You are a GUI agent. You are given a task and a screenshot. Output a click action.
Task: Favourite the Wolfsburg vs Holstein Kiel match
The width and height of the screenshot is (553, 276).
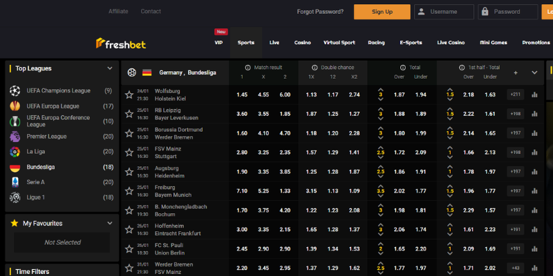(x=129, y=95)
